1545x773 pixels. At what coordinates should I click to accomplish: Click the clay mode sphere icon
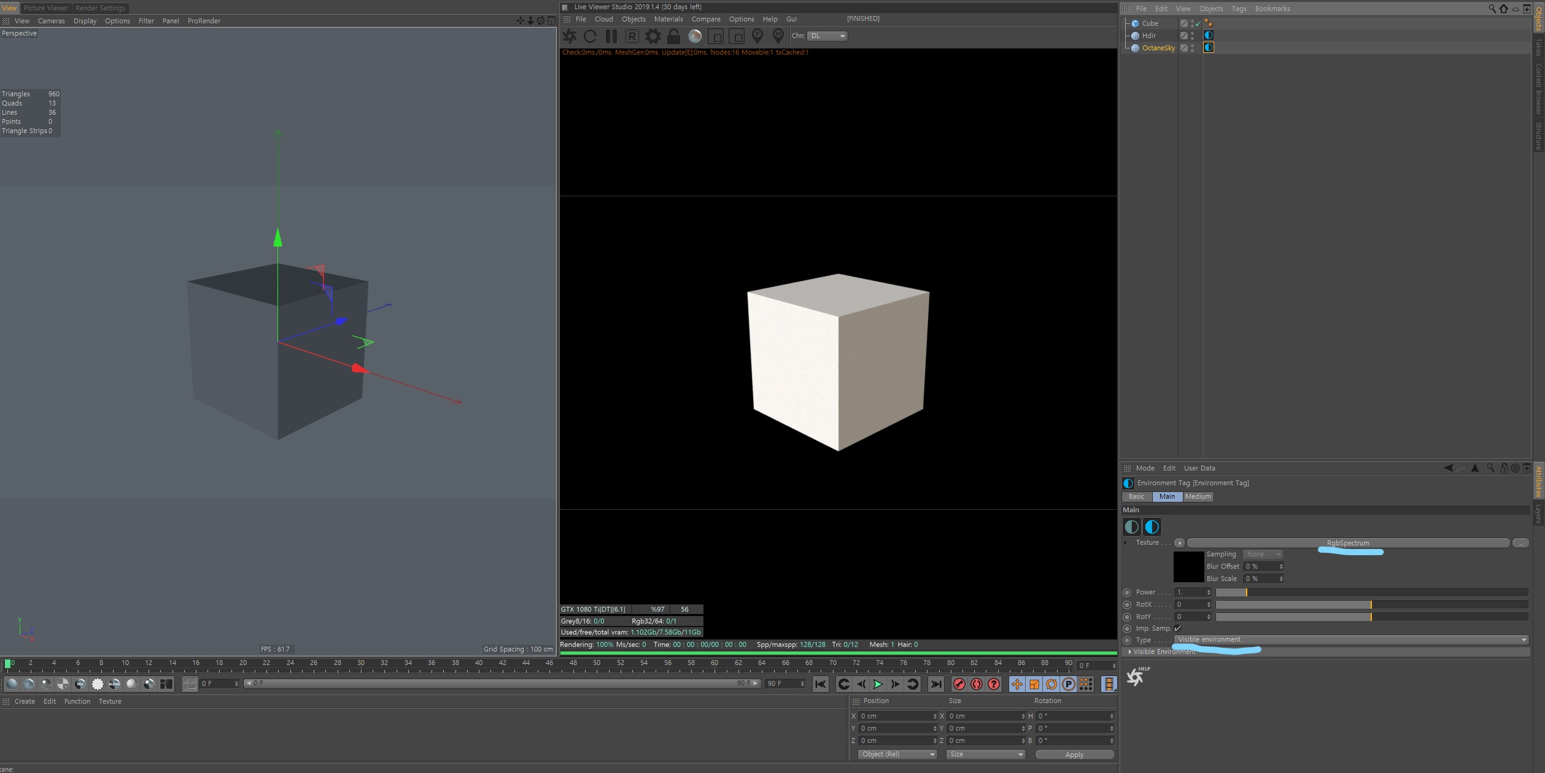pos(694,36)
